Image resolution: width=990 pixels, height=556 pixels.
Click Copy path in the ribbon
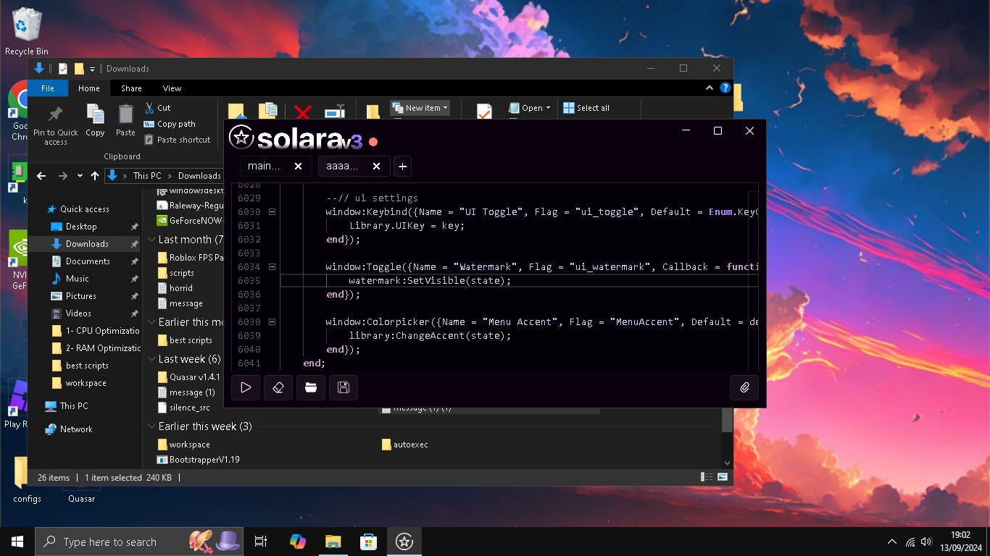tap(170, 124)
